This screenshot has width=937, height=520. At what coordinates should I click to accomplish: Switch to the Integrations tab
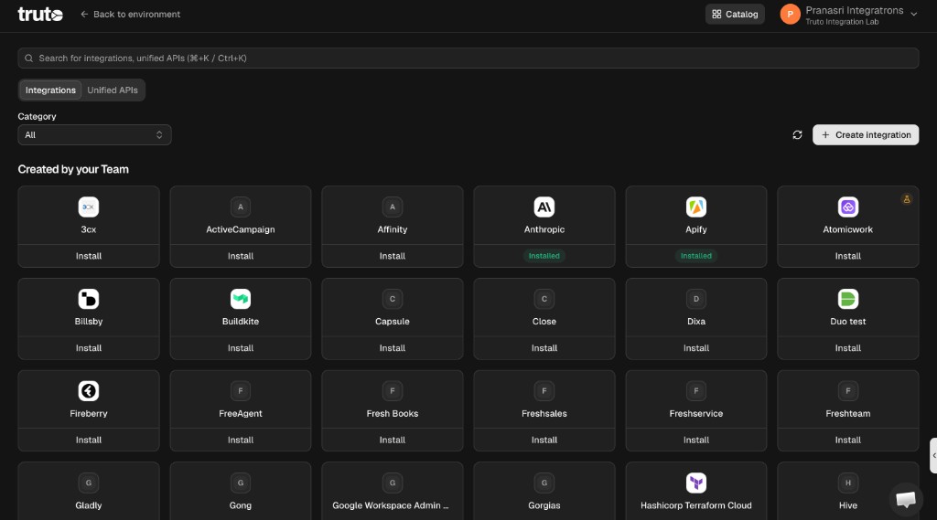click(x=50, y=90)
